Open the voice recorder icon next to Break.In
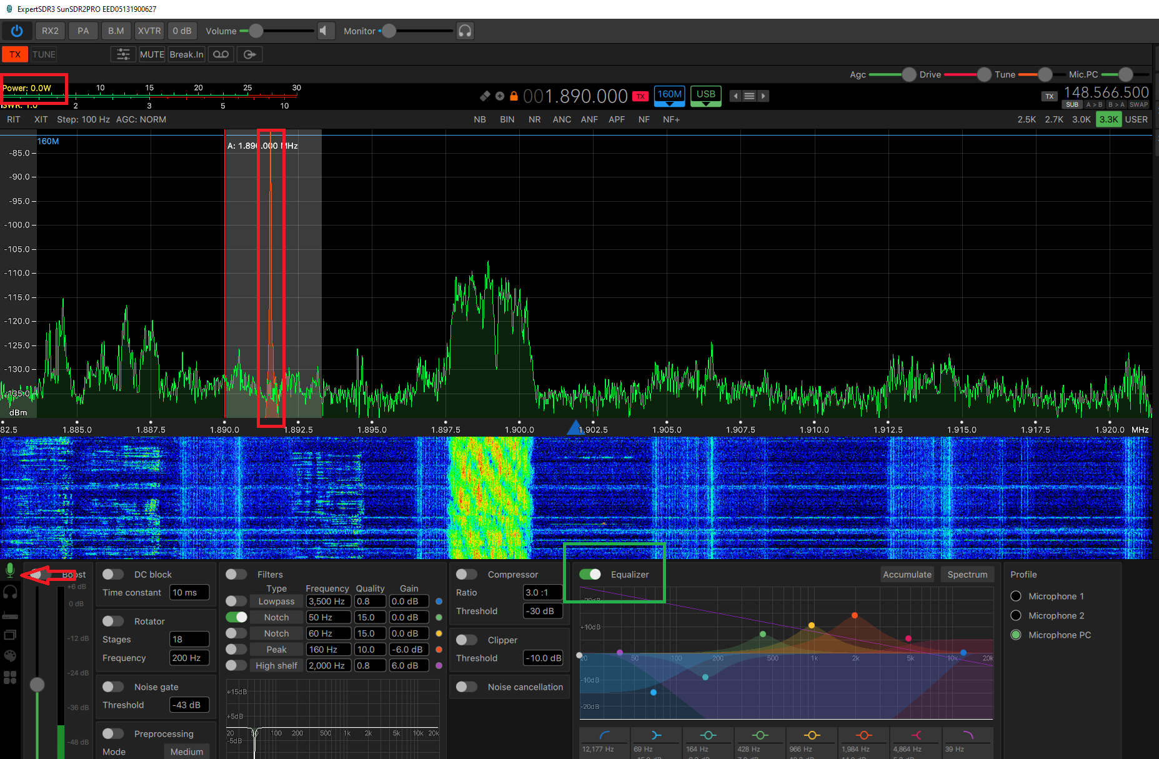The image size is (1159, 759). (x=220, y=54)
